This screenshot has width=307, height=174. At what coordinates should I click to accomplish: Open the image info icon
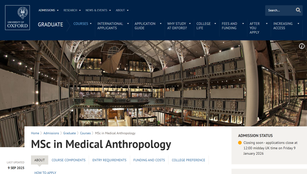pos(302,46)
